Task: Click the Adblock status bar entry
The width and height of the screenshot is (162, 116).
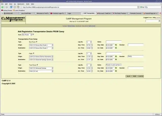Action: tap(157, 114)
